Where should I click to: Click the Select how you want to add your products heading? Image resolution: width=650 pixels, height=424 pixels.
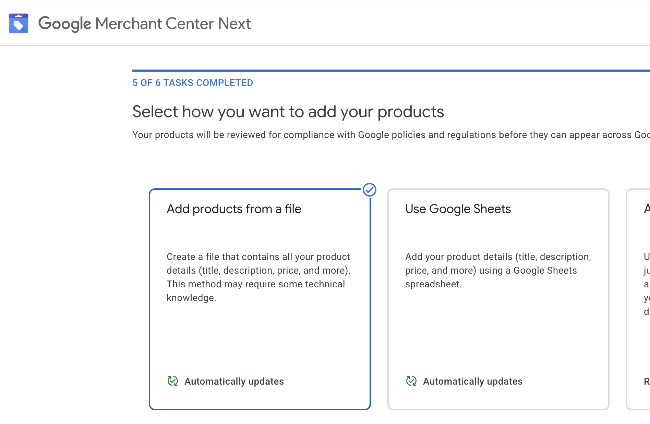click(288, 112)
